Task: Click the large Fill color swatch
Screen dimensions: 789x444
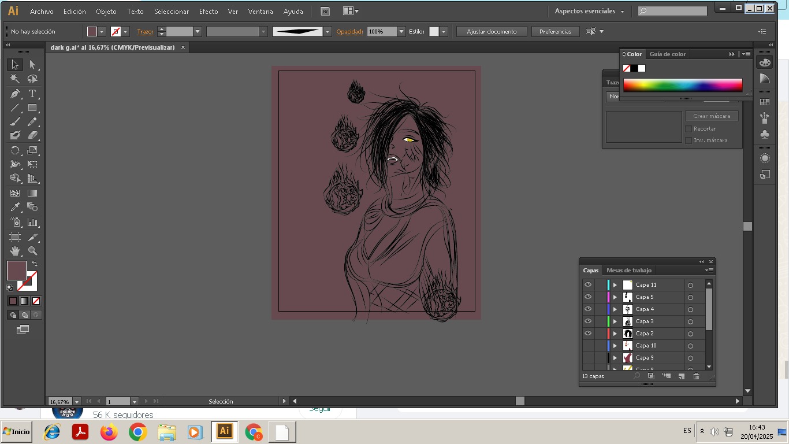Action: pyautogui.click(x=17, y=271)
